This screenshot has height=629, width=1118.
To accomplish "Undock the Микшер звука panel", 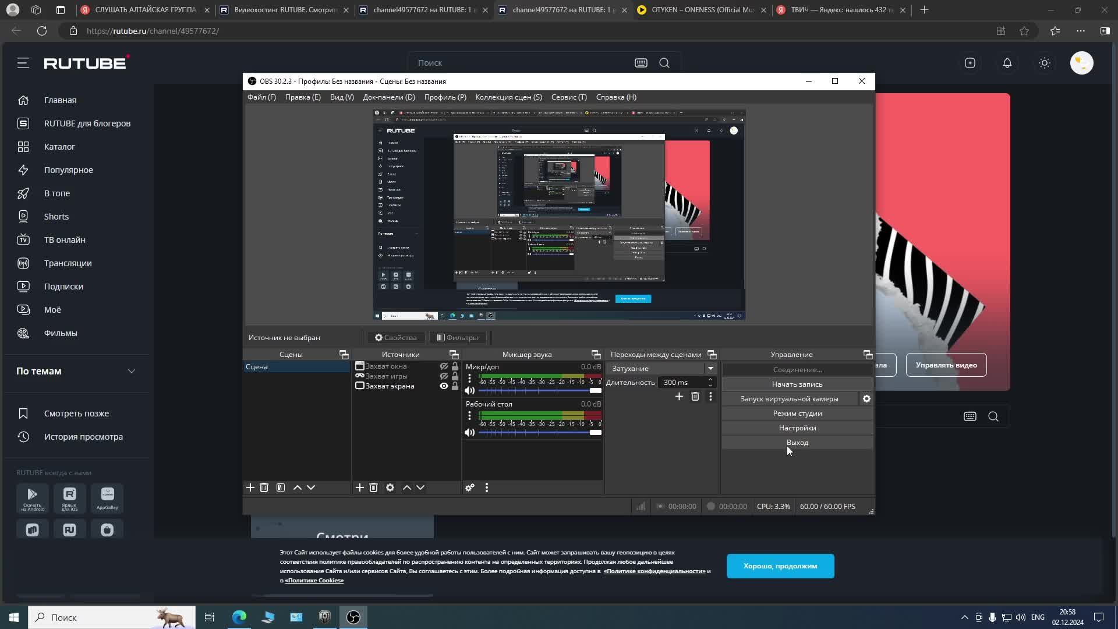I will (596, 355).
